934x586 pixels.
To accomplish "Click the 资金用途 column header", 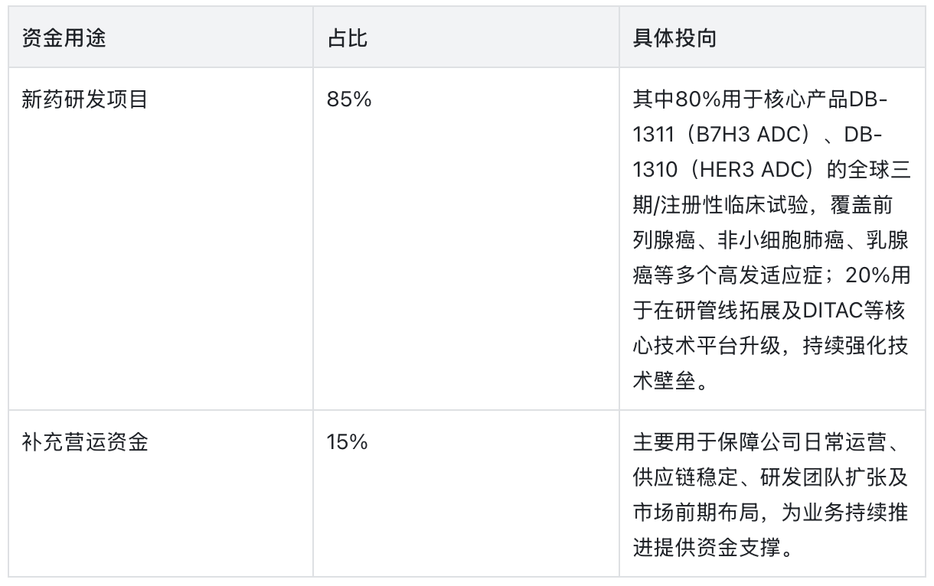I will (64, 39).
